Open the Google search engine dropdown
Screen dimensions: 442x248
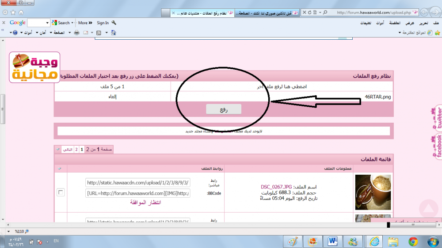[x=47, y=23]
